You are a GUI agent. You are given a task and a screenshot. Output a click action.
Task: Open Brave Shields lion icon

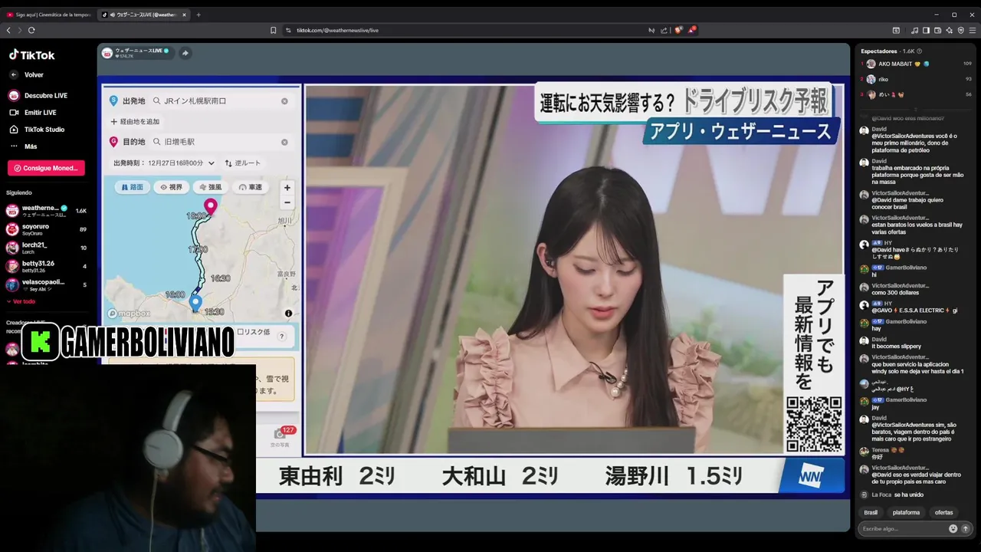click(678, 30)
